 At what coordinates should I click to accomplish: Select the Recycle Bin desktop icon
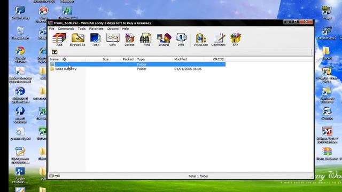(x=20, y=33)
